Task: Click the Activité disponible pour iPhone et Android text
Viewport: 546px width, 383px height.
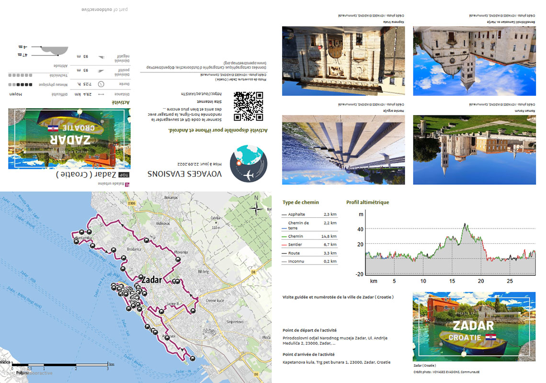Action: tap(218, 130)
